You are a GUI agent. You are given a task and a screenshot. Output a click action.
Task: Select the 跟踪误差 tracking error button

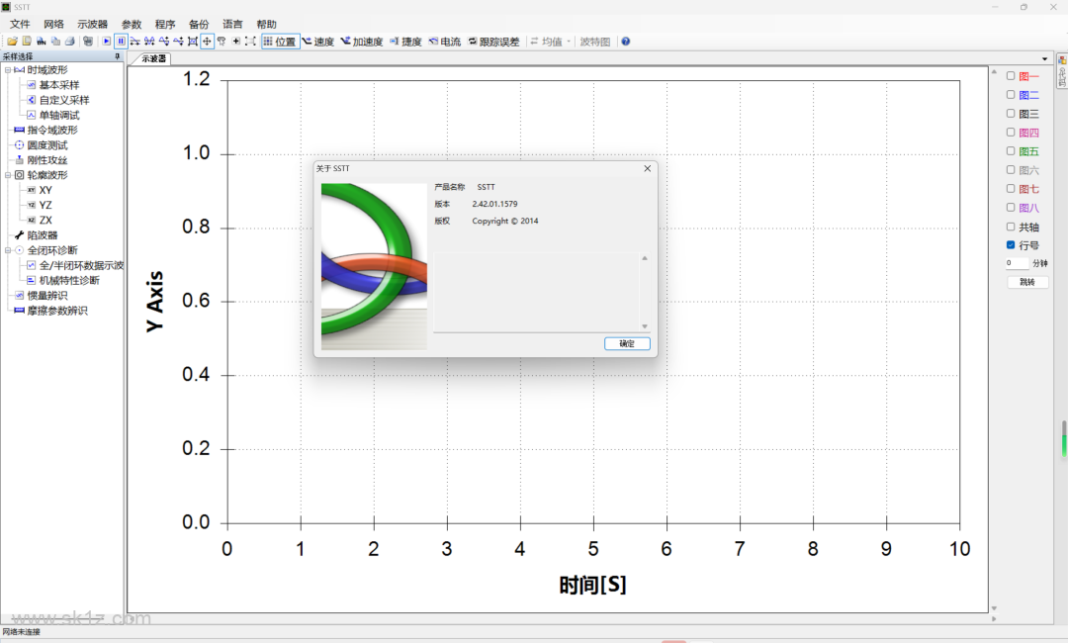(493, 42)
